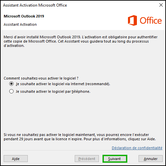Cancel activation with the Annuler button

[150, 159]
